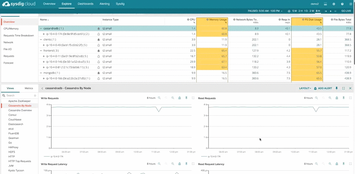355x174 pixels.
Task: Open the PAUSED time range dropdown
Action: 265,11
